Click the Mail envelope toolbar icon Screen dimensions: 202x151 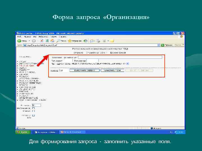(92, 41)
